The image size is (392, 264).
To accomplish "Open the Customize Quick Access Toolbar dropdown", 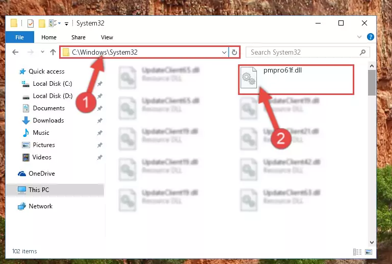I will 66,23.
